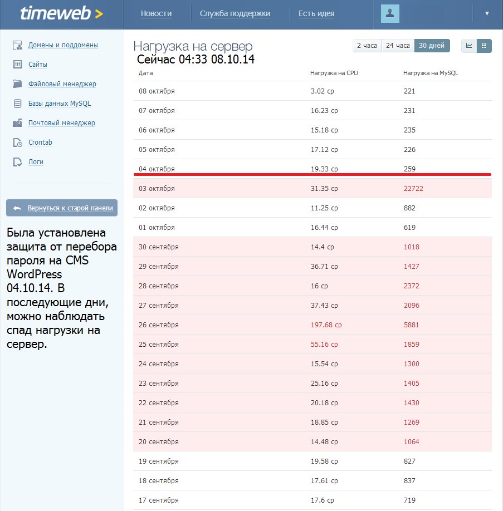Click the Сайты sidebar icon
The height and width of the screenshot is (511, 503).
(17, 64)
